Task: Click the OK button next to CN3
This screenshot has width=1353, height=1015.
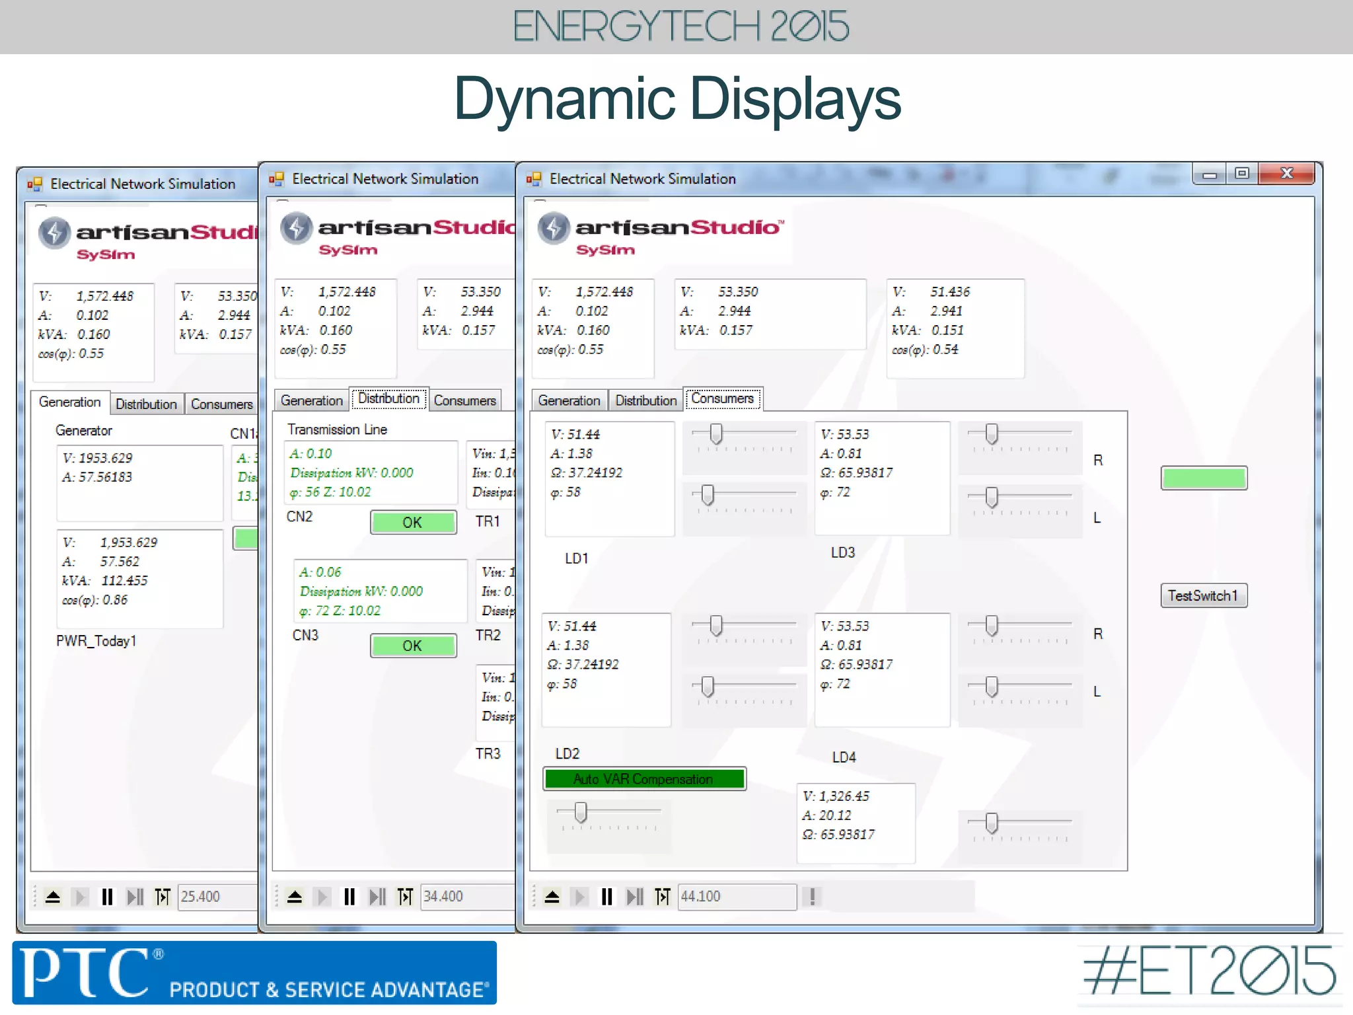Action: (x=413, y=646)
